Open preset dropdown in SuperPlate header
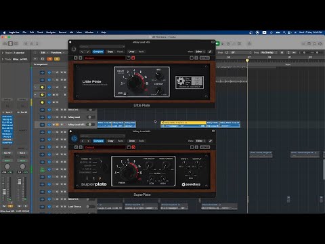Screen dimensions: 325x244 (102, 136)
